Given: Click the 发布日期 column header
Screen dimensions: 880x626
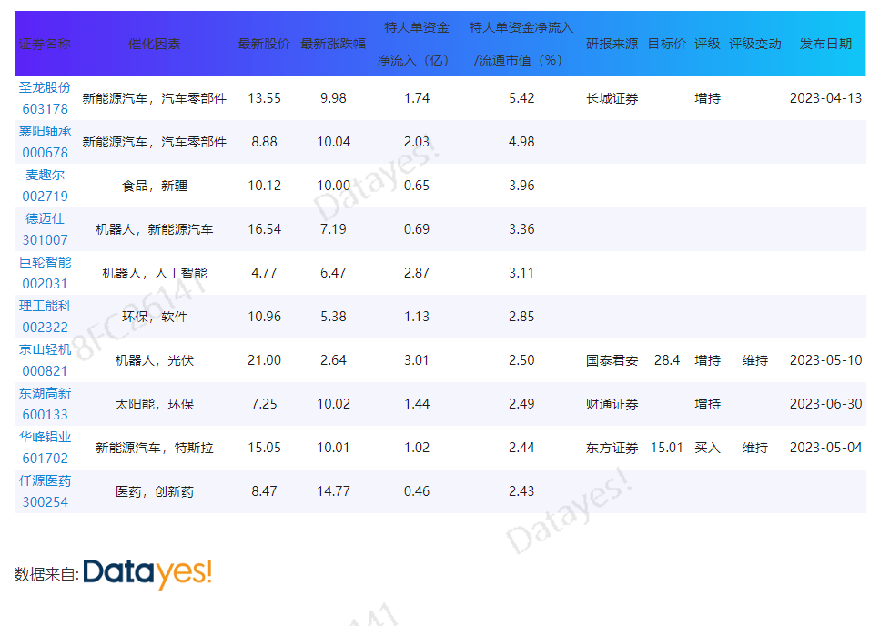Looking at the screenshot, I should tap(825, 44).
